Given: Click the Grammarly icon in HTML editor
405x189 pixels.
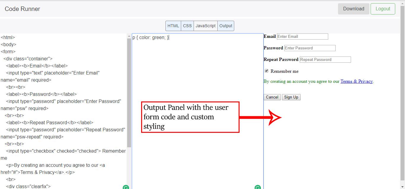Looking at the screenshot, I should 126,187.
